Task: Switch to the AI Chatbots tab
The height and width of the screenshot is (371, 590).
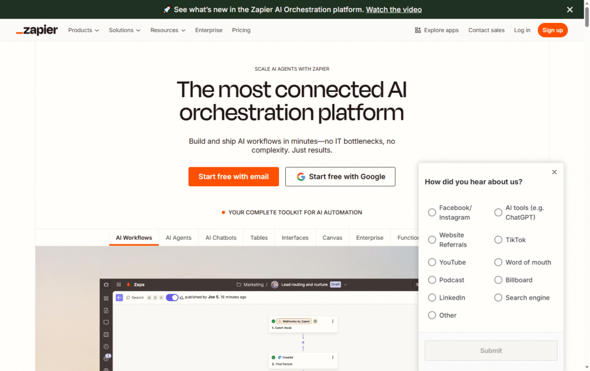Action: 221,238
